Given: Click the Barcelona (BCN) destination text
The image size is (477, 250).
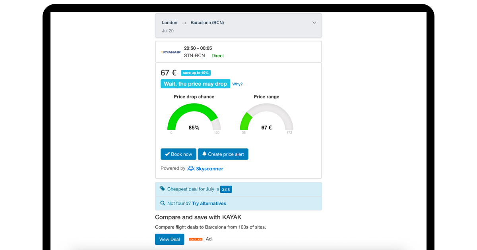Looking at the screenshot, I should pos(207,23).
